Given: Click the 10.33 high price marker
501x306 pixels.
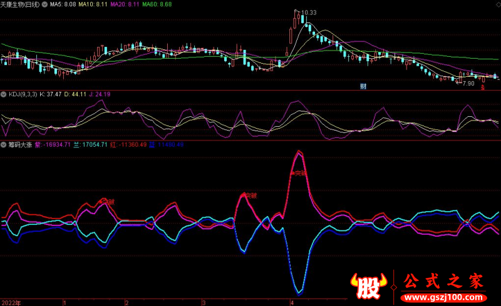Looking at the screenshot, I should pyautogui.click(x=308, y=12).
